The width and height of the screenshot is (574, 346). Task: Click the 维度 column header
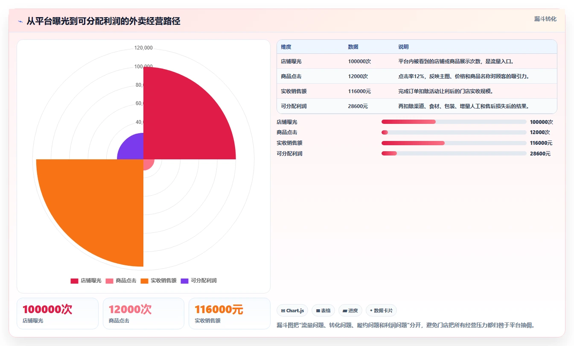[x=286, y=47]
